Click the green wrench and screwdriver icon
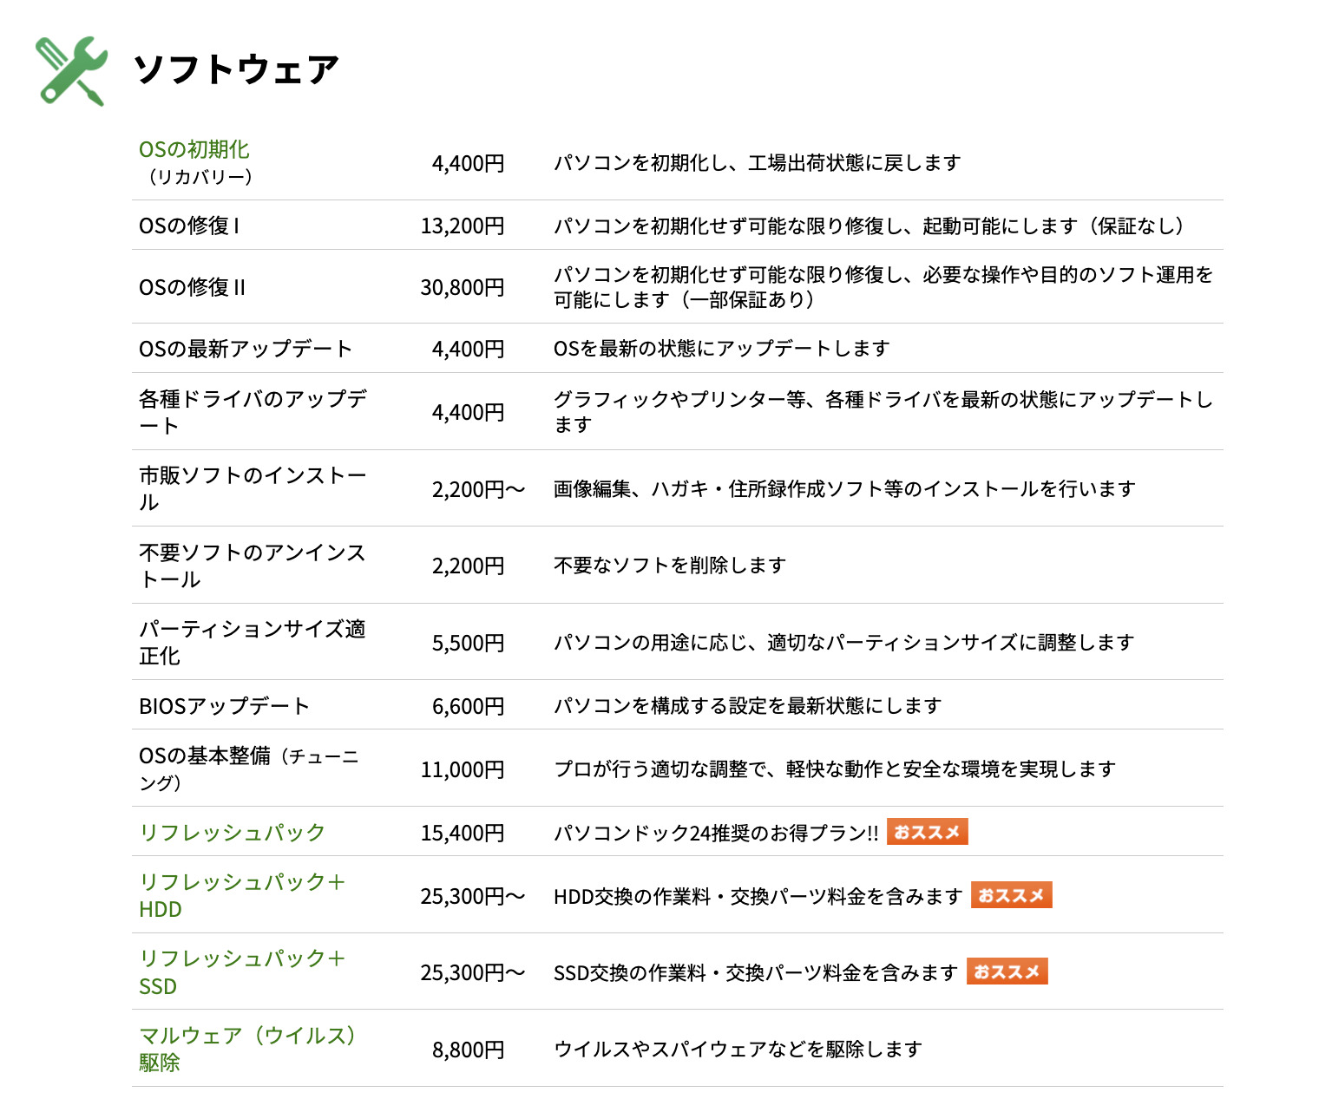Image resolution: width=1319 pixels, height=1112 pixels. coord(71,71)
